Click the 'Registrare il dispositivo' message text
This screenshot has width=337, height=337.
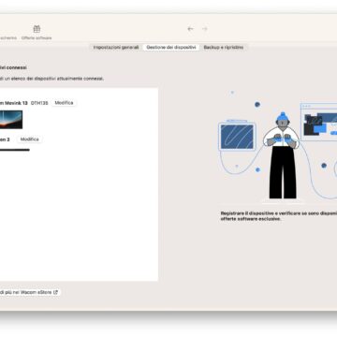pyautogui.click(x=279, y=216)
